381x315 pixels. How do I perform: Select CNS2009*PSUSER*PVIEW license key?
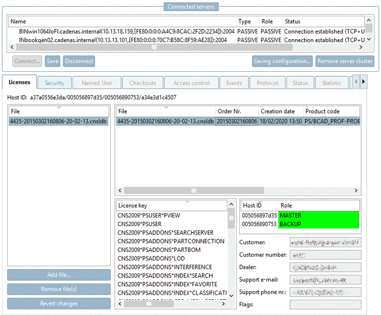(149, 215)
